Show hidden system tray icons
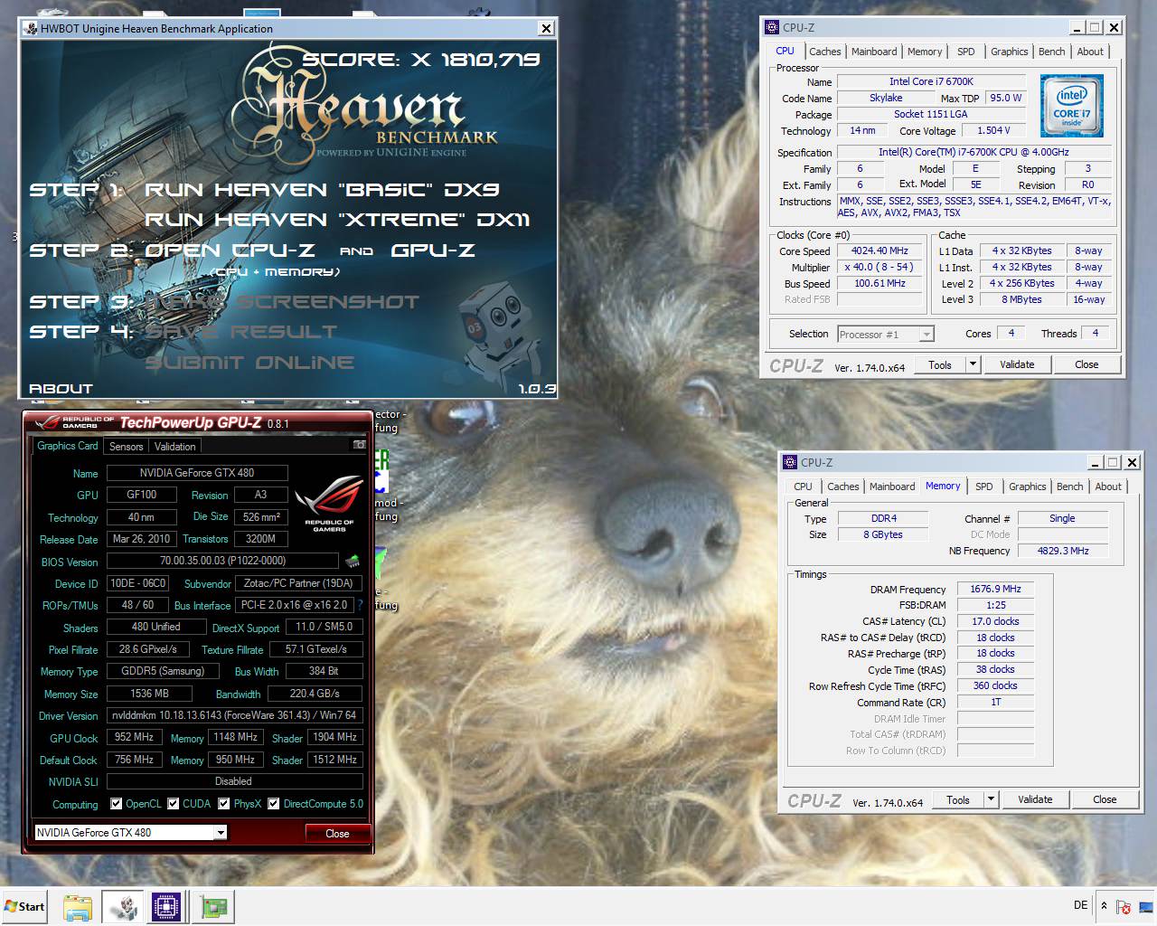 pyautogui.click(x=1104, y=905)
